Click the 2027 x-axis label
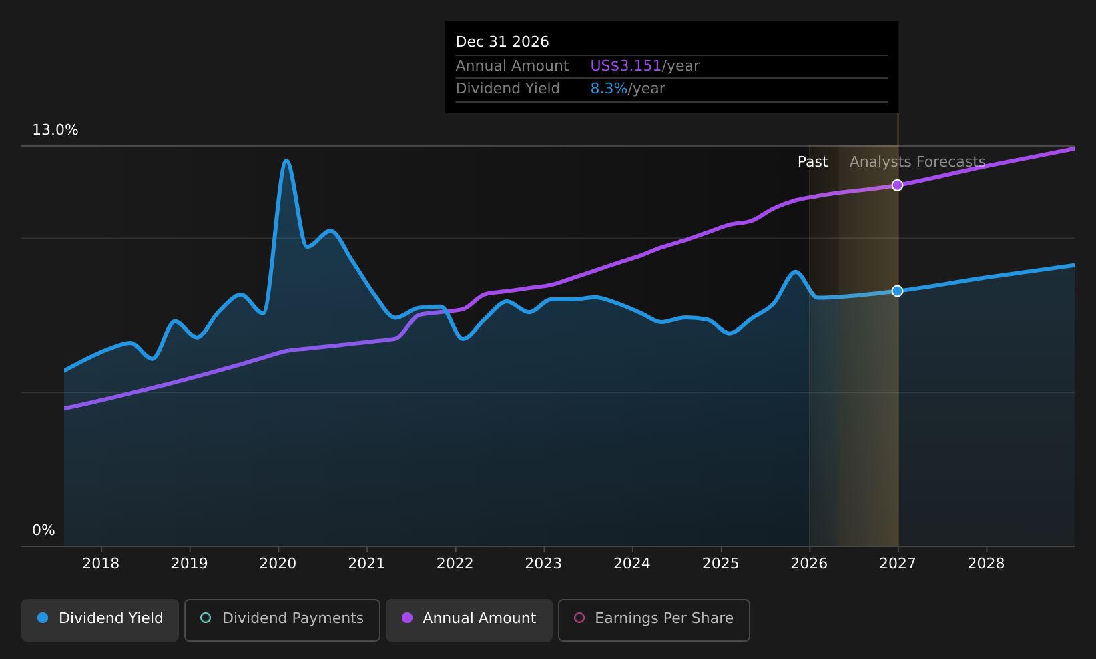The height and width of the screenshot is (659, 1096). pyautogui.click(x=898, y=564)
